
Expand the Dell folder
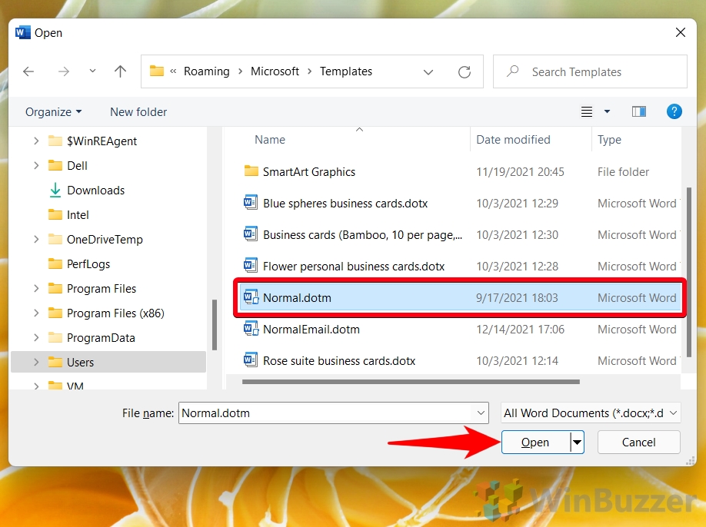coord(36,165)
